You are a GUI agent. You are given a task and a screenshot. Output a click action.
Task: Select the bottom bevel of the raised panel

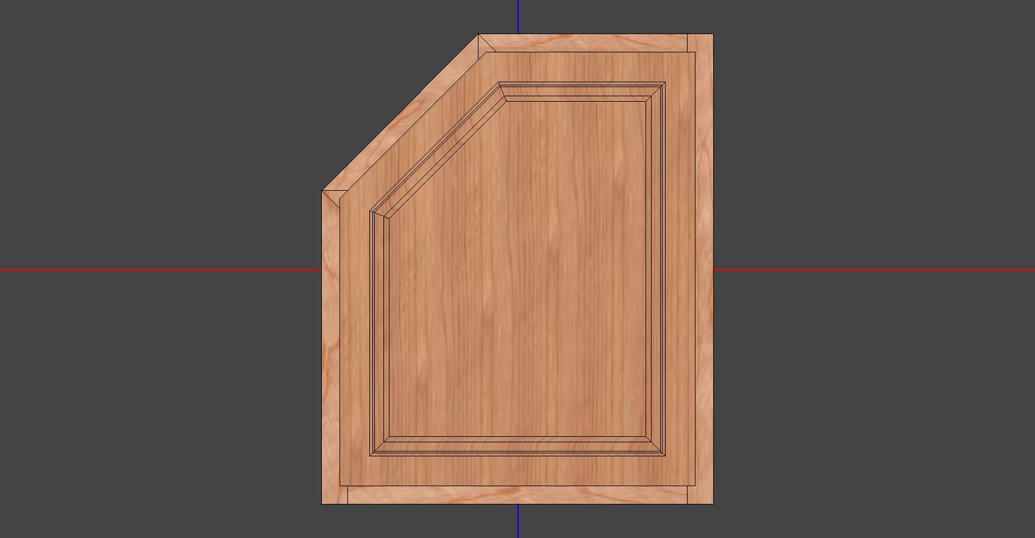pos(517,446)
